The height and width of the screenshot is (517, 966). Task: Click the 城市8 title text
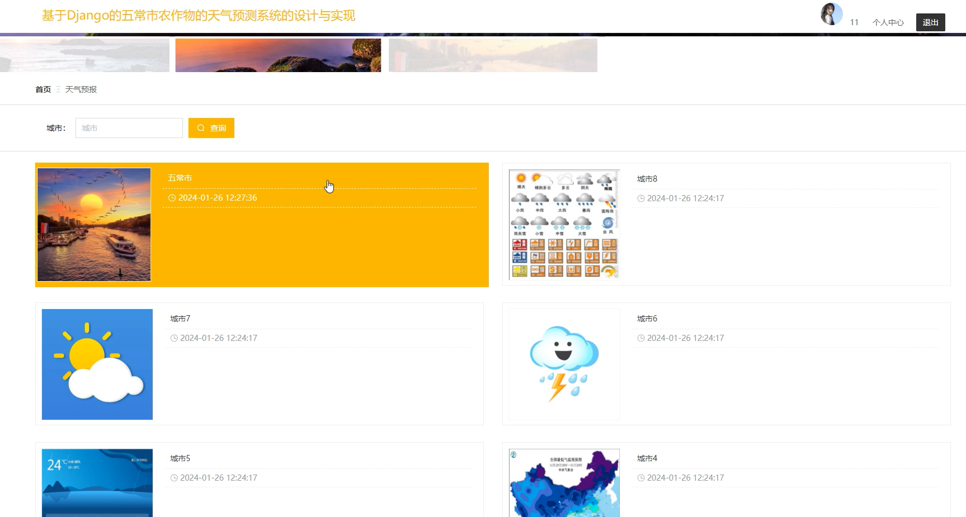[647, 179]
